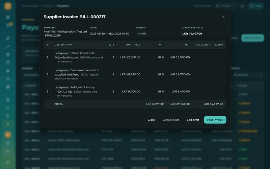Screen dimensions: 270x169
Task: Click the SUPPLIER field label
Action: click(x=50, y=28)
